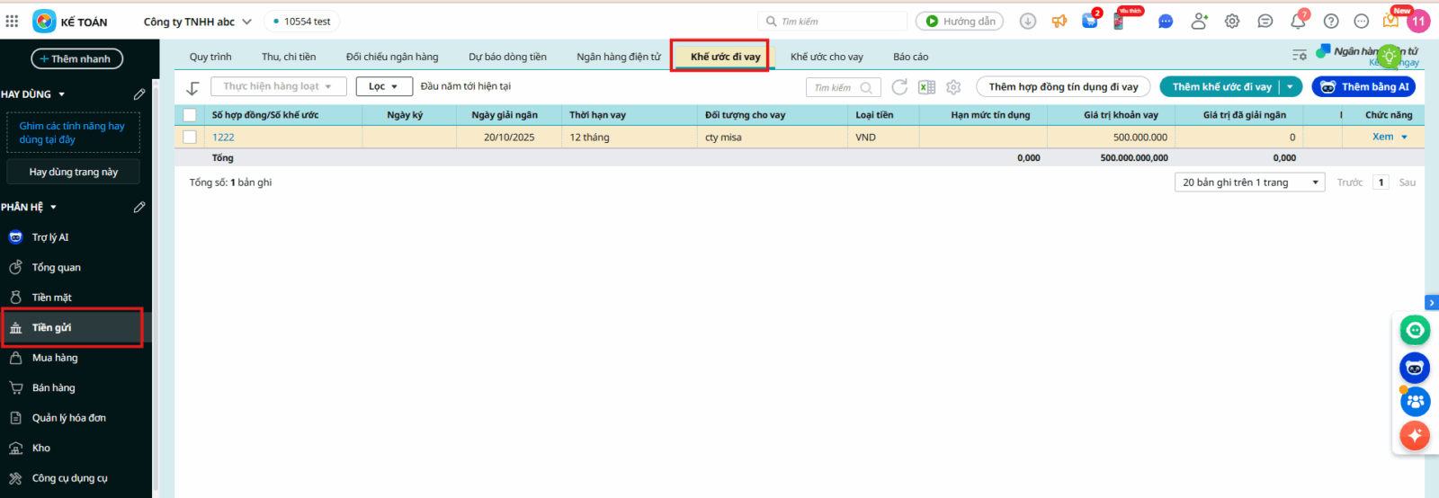Click the megaphone announcements icon

click(x=1059, y=22)
